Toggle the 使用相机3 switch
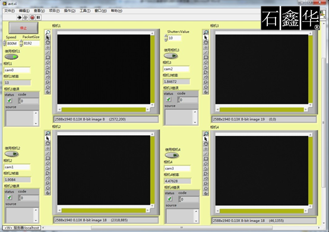This screenshot has height=232, width=329. pyautogui.click(x=171, y=56)
